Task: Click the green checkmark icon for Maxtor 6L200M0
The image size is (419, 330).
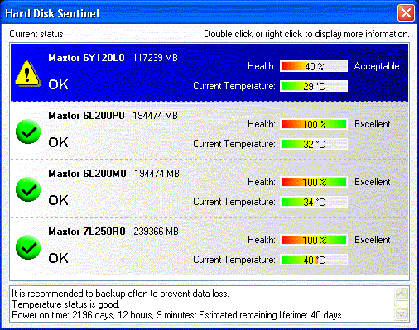Action: [28, 189]
